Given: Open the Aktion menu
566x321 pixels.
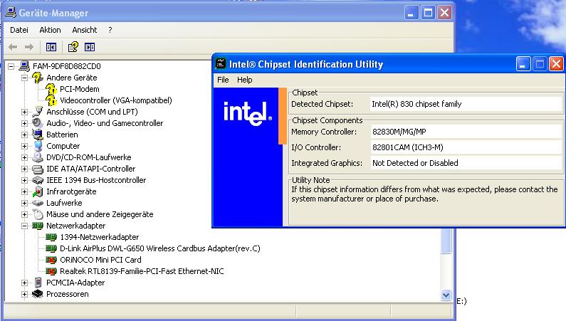Looking at the screenshot, I should click(50, 30).
